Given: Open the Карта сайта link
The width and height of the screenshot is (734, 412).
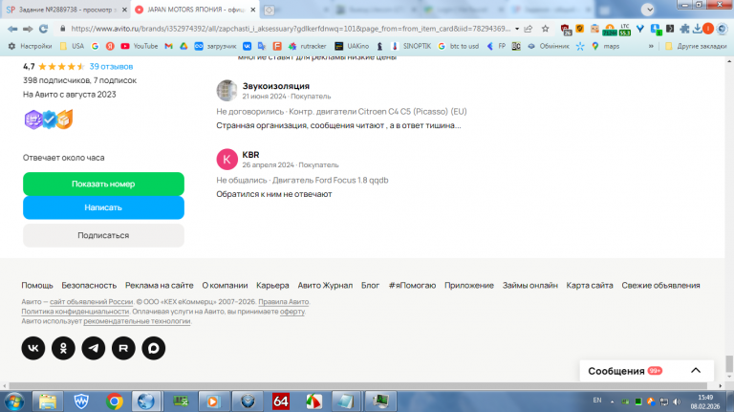Looking at the screenshot, I should pyautogui.click(x=590, y=285).
